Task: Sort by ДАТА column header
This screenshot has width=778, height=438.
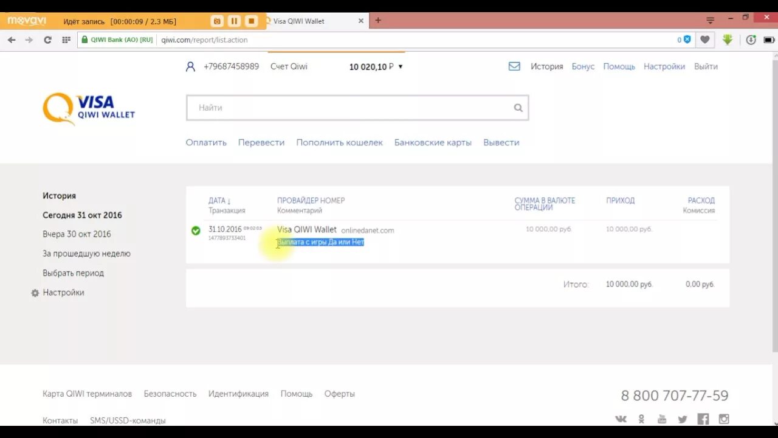Action: [219, 201]
